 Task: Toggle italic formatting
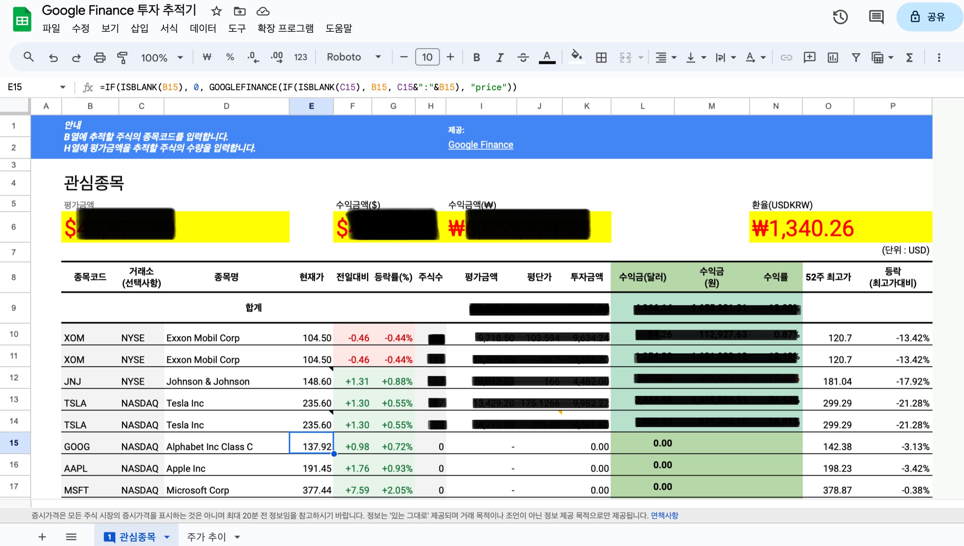pos(499,58)
